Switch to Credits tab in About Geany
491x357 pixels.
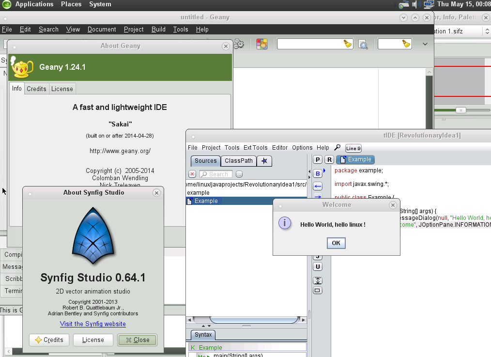[37, 89]
